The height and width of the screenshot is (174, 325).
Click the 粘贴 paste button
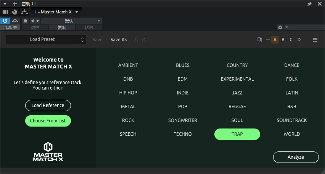88,28
